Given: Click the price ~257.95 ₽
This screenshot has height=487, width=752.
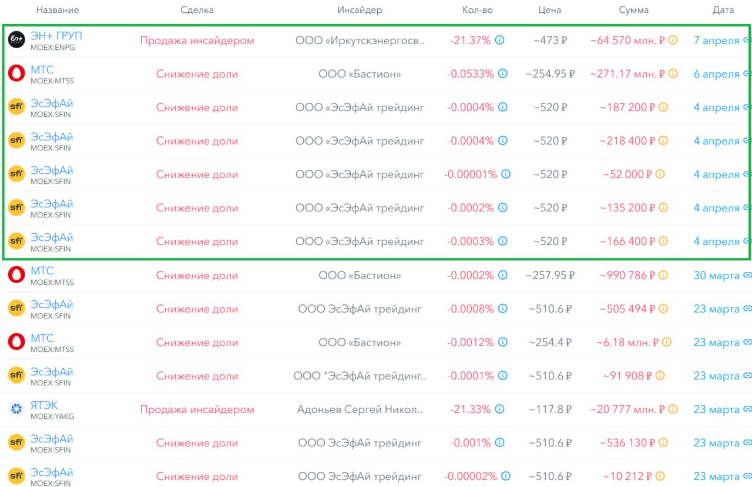Looking at the screenshot, I should click(550, 275).
